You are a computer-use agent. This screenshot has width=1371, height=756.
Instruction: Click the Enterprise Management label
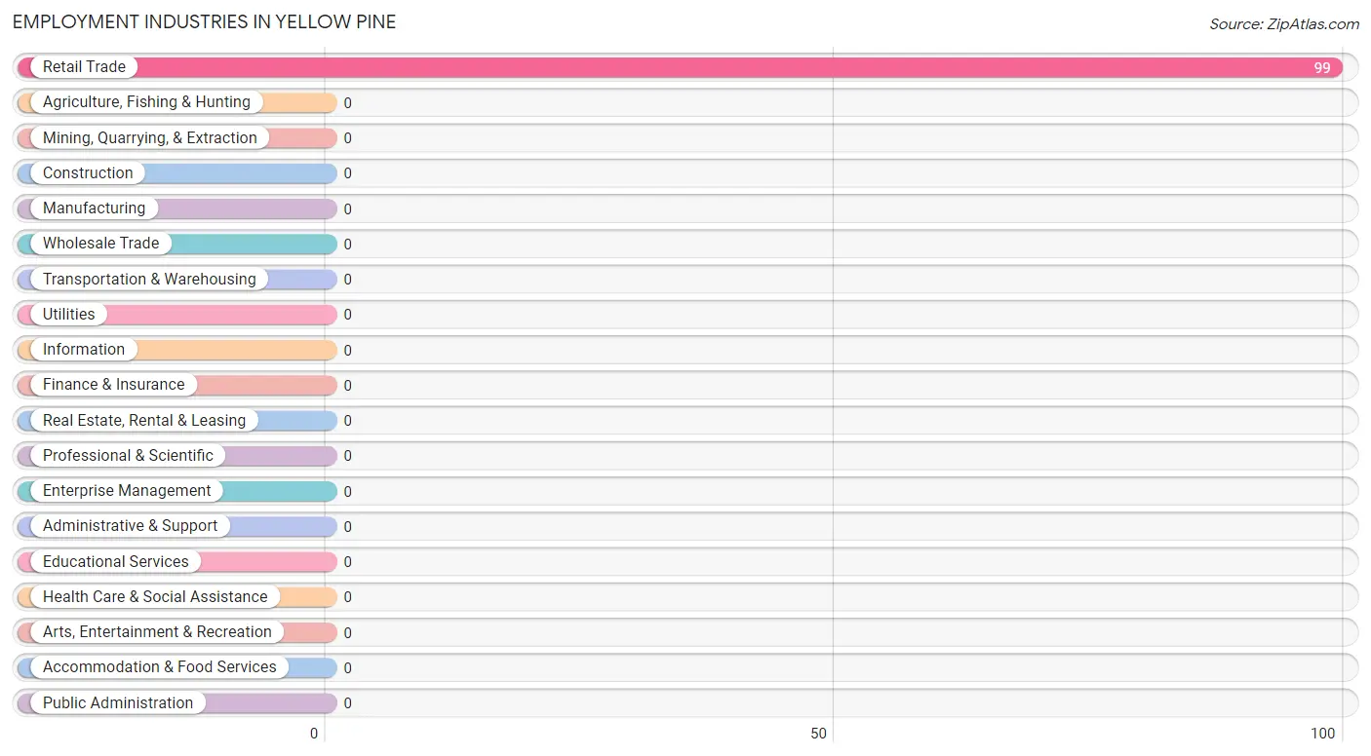[x=127, y=491]
